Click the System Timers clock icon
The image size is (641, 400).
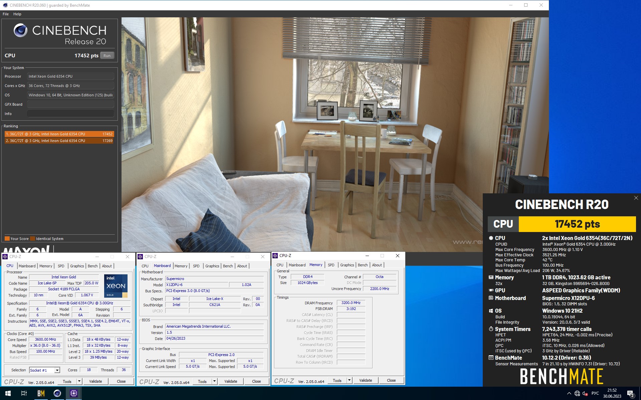491,329
